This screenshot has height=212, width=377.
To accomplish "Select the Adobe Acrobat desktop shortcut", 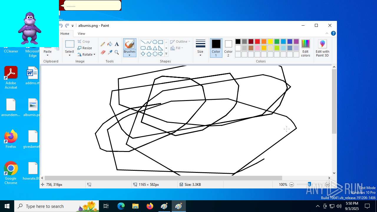I will (x=11, y=78).
